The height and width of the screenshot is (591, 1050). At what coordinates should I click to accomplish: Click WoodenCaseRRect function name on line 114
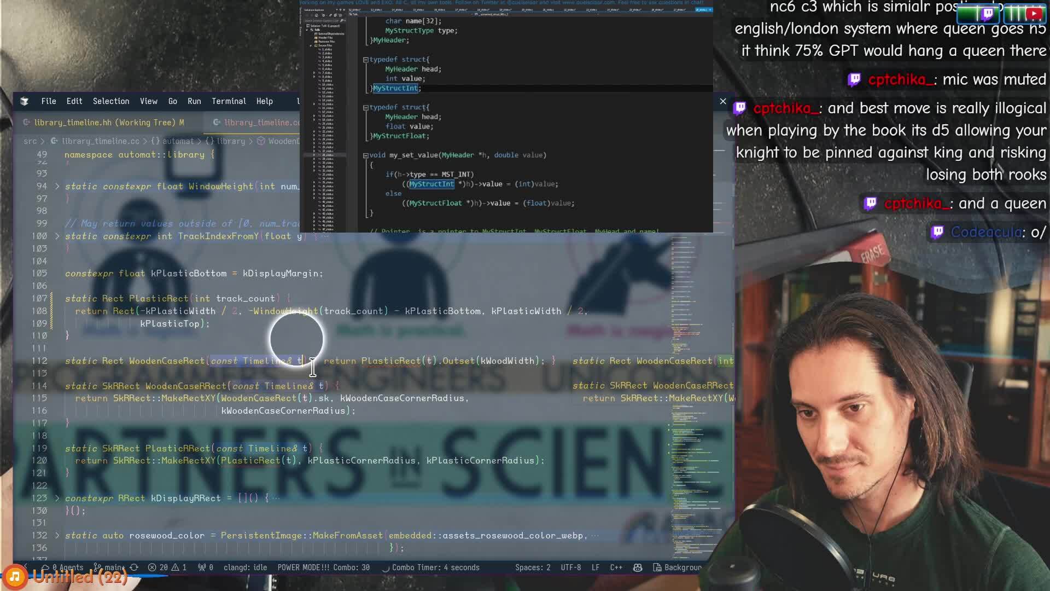[x=186, y=386]
